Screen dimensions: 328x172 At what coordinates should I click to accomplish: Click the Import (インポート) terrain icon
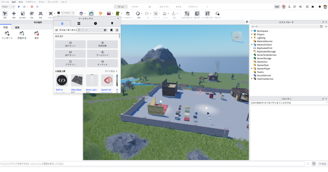click(x=7, y=35)
